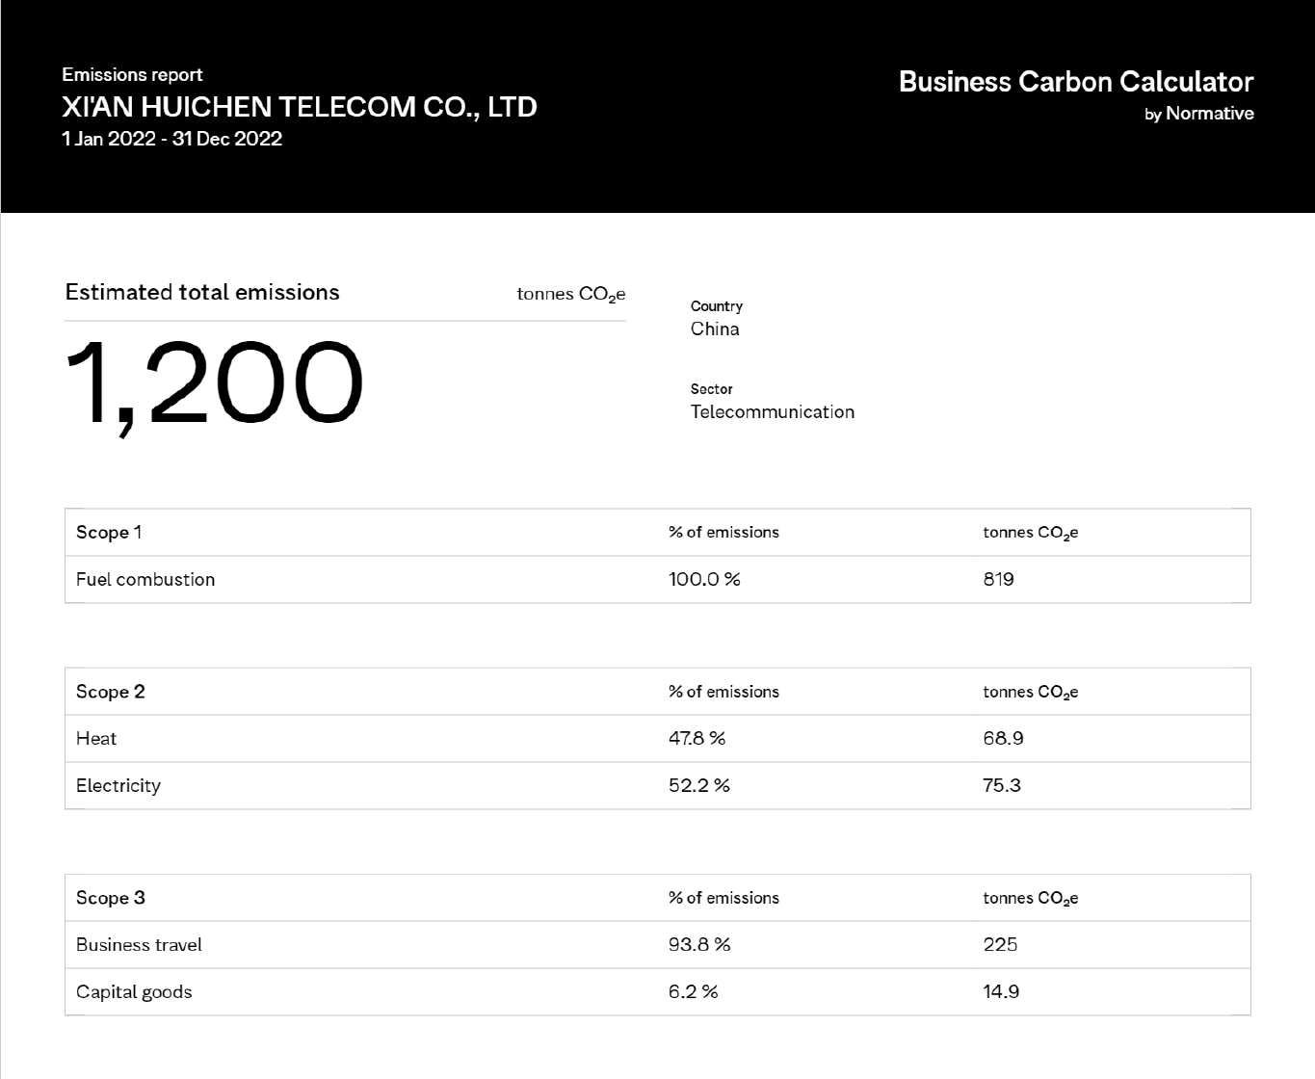Click the 68.9 tonnes value for Heat
The width and height of the screenshot is (1315, 1079).
[1003, 739]
